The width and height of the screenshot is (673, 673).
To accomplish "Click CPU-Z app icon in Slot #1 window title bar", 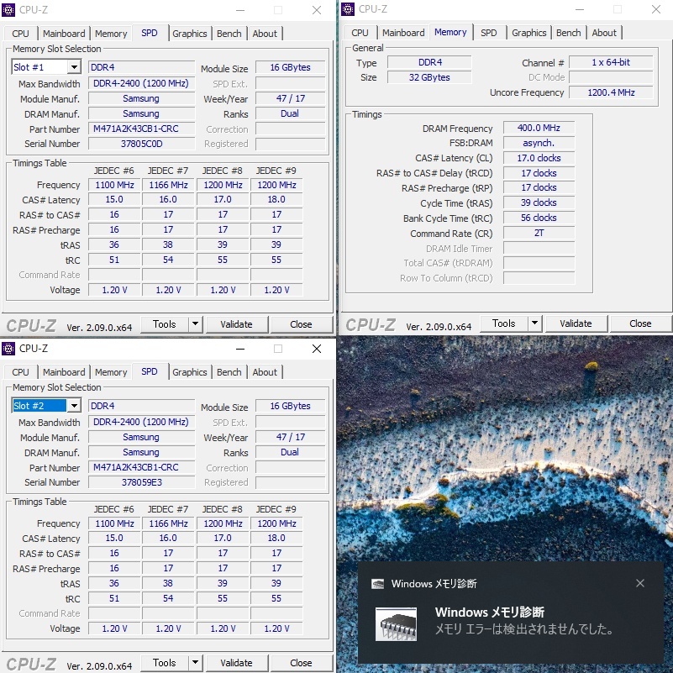I will [8, 9].
